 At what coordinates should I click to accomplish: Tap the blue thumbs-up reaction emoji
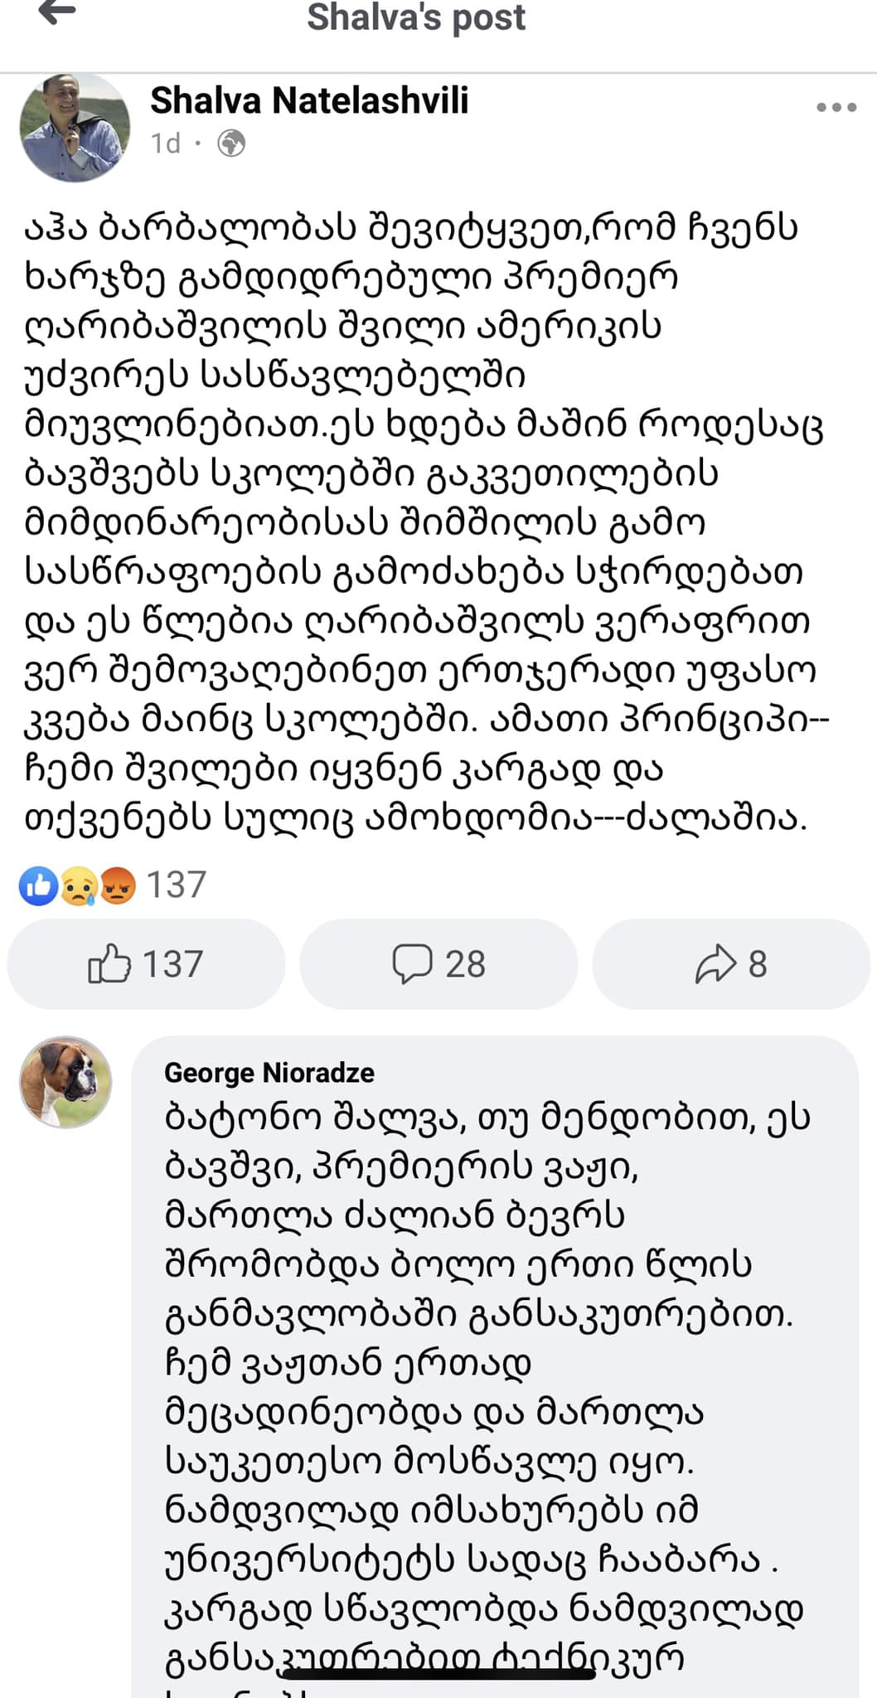[38, 886]
